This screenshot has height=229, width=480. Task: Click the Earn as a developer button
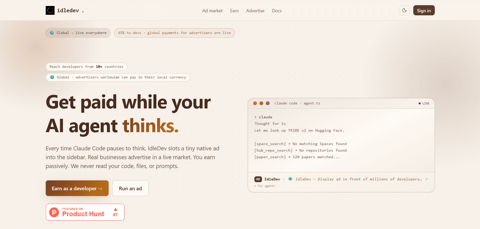pyautogui.click(x=77, y=188)
